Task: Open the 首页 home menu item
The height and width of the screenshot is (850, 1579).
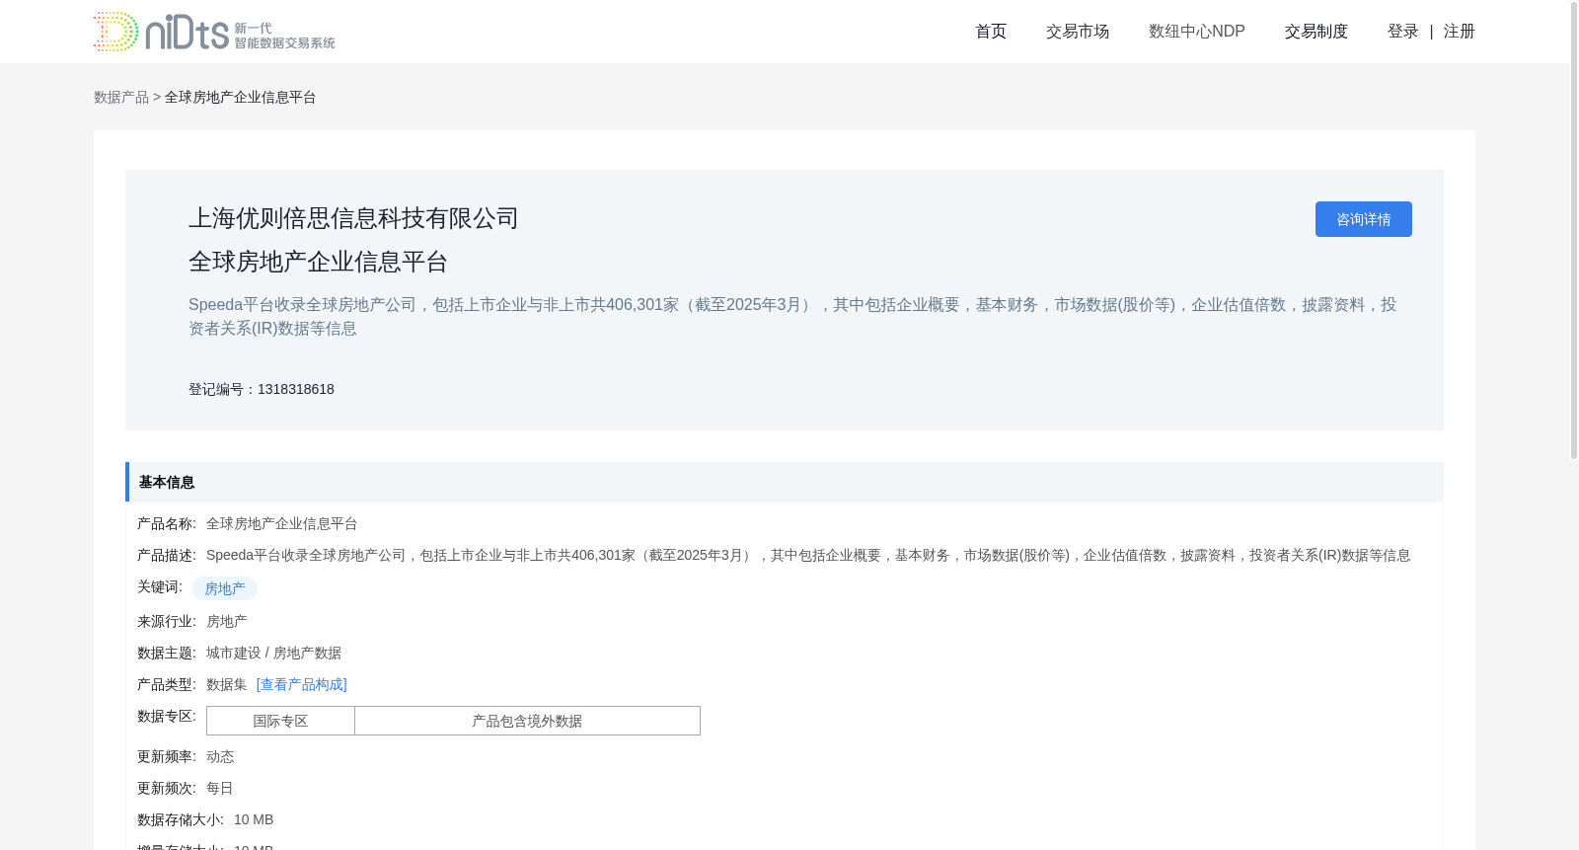Action: (x=991, y=32)
